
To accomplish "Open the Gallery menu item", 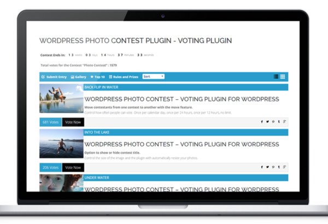I will [78, 76].
